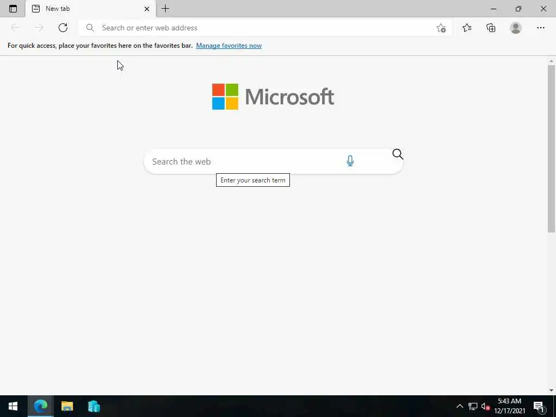
Task: Close the Edge window
Action: [543, 9]
